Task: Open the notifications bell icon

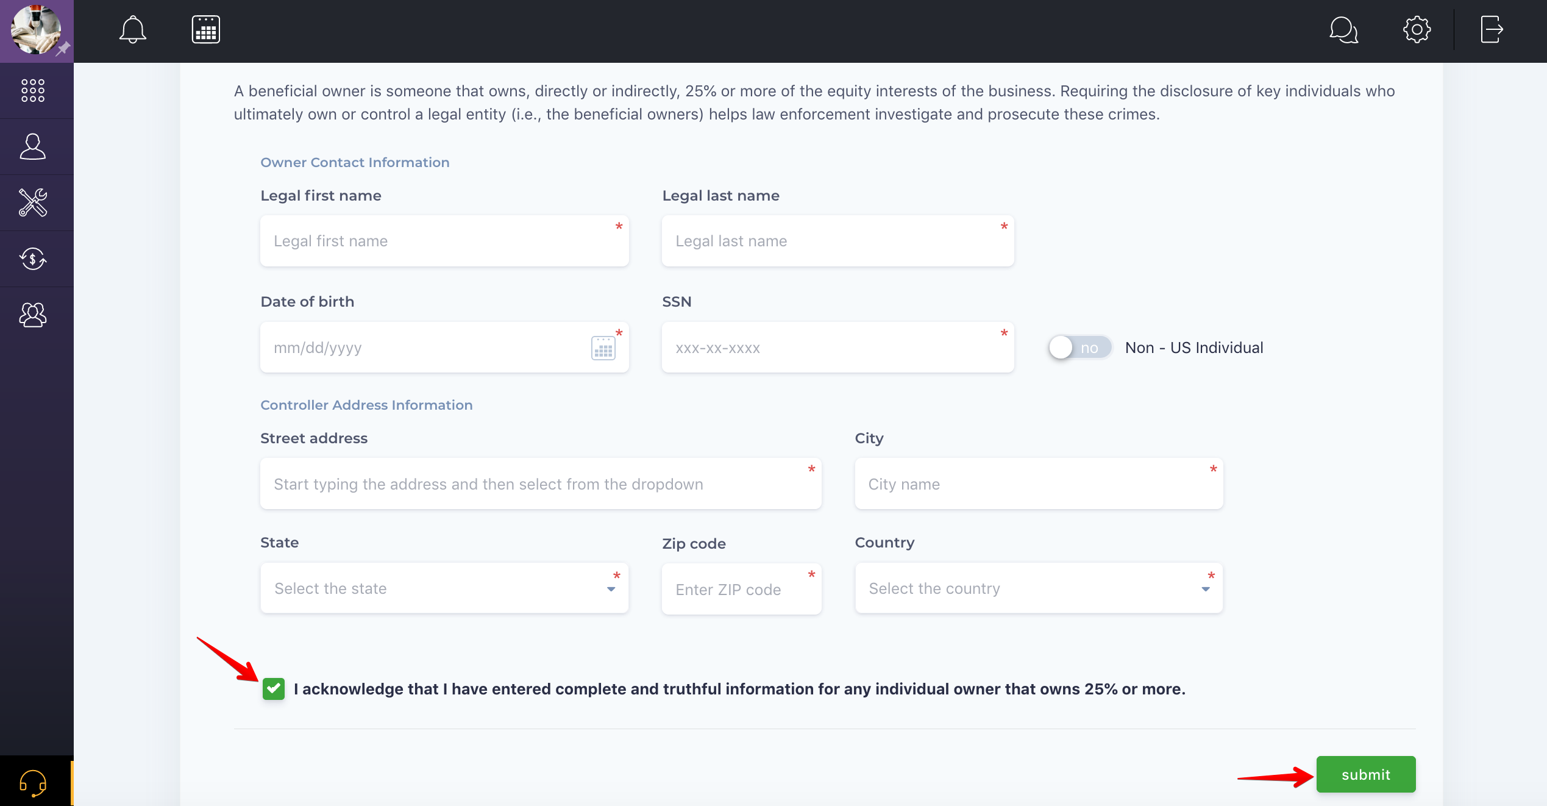Action: [132, 29]
